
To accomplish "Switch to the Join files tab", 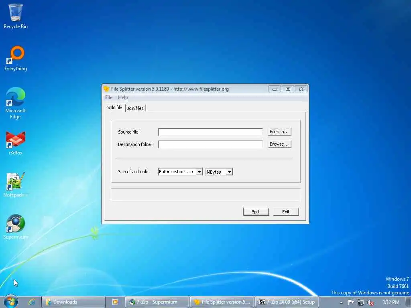I will [x=135, y=108].
